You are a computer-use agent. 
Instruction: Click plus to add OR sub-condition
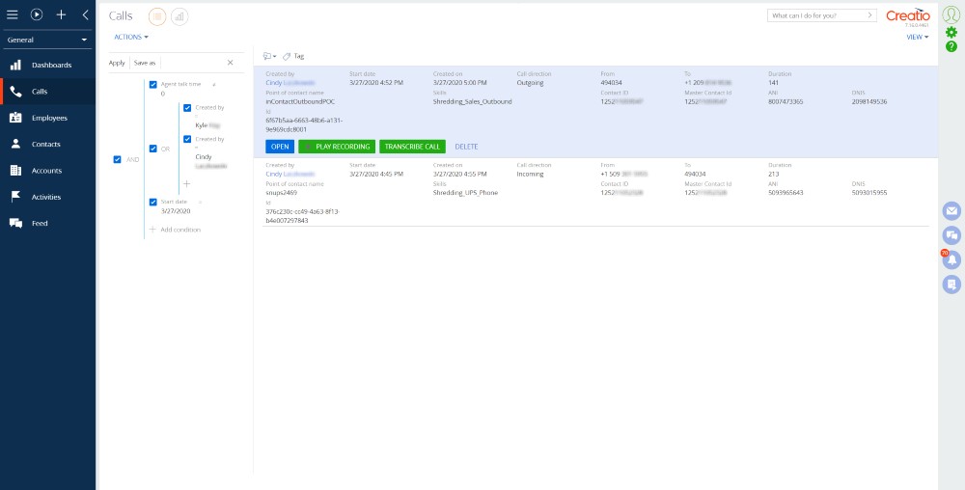[x=187, y=184]
